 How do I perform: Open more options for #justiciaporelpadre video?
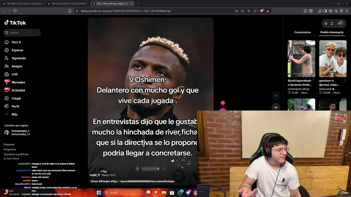[314, 80]
